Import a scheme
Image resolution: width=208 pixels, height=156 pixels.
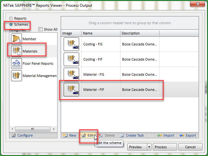[x=166, y=135]
